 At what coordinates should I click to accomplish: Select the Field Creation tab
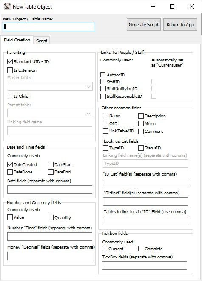click(17, 40)
